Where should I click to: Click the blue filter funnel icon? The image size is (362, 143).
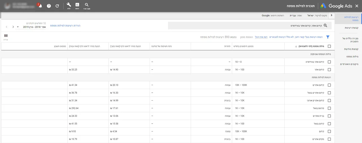click(x=328, y=37)
